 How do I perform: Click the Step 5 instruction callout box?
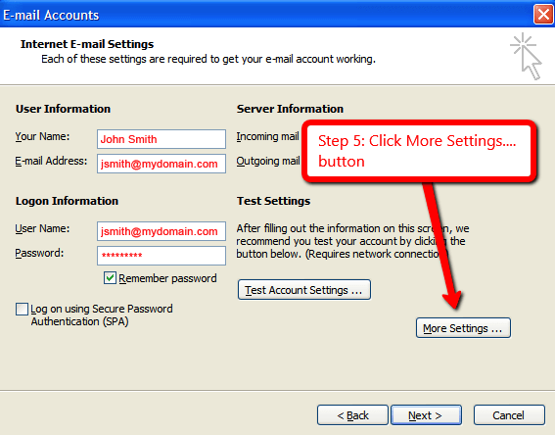pyautogui.click(x=419, y=151)
